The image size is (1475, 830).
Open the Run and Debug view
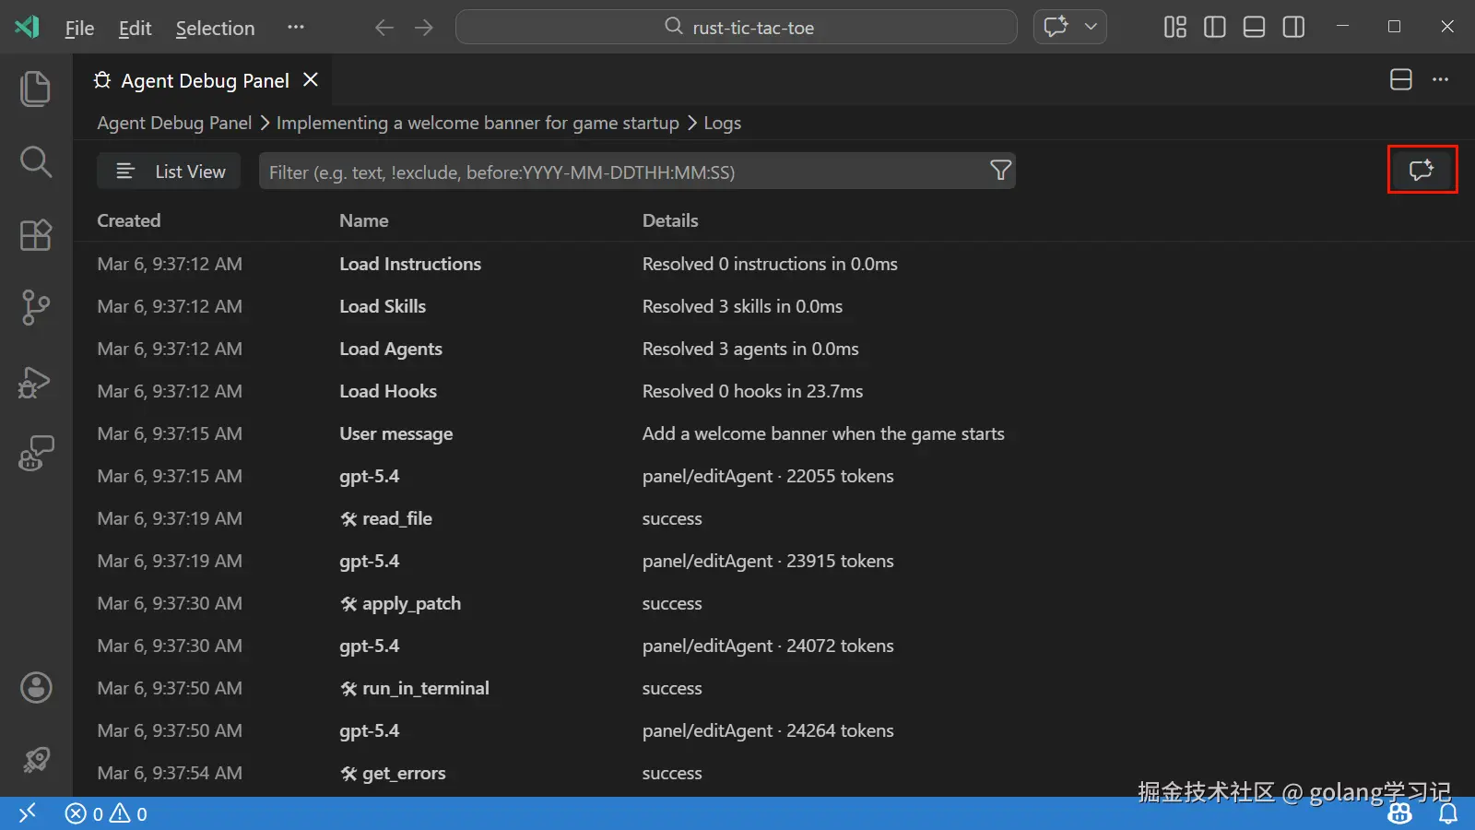(x=35, y=382)
